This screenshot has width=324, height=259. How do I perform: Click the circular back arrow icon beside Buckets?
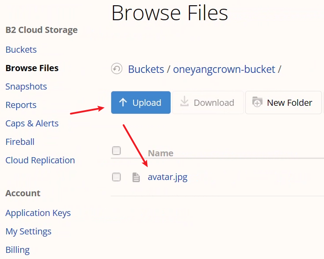coord(116,69)
